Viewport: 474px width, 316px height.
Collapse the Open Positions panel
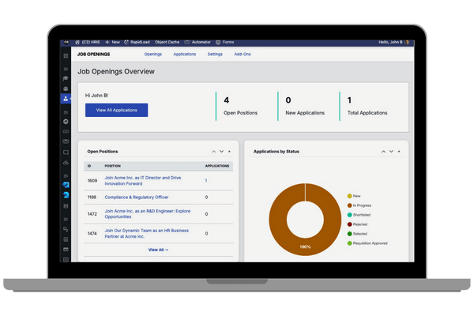(230, 151)
